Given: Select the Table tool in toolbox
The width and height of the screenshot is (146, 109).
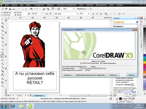Looking at the screenshot, I should point(2,60).
